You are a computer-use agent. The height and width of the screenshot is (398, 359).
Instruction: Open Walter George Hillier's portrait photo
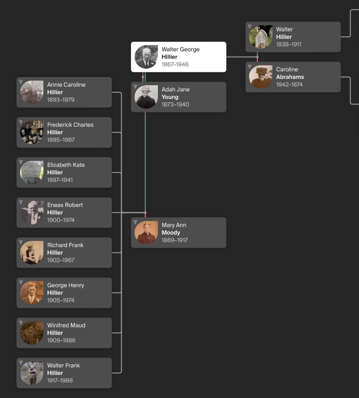click(146, 57)
